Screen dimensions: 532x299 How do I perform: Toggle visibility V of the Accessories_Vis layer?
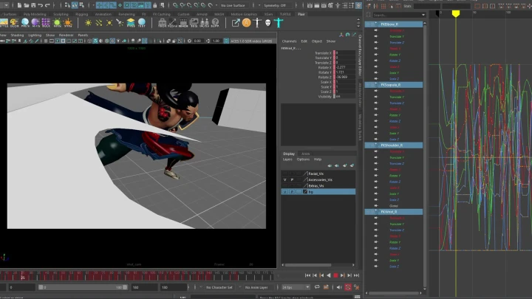(284, 179)
